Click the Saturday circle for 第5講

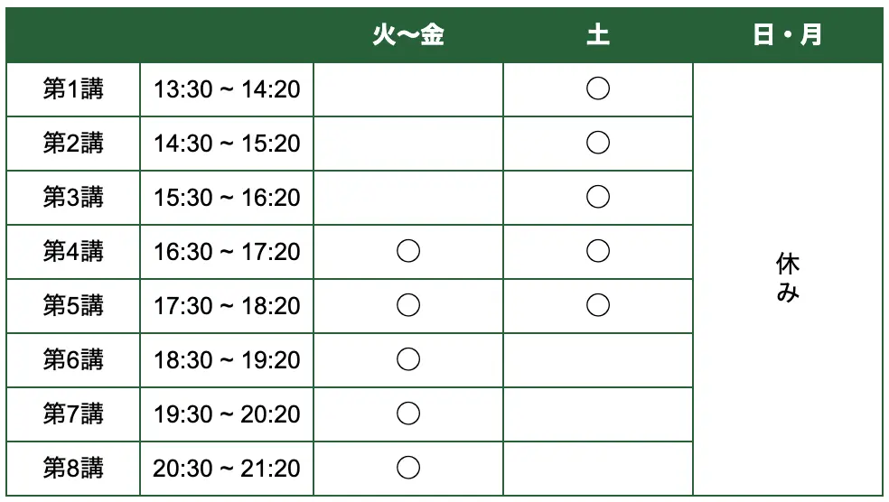[x=597, y=305]
